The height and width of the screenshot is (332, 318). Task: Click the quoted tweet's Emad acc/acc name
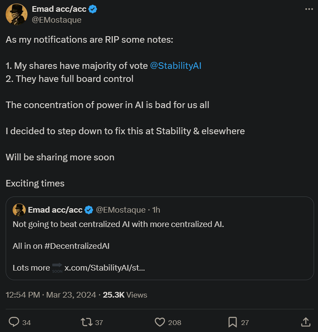[x=55, y=210]
